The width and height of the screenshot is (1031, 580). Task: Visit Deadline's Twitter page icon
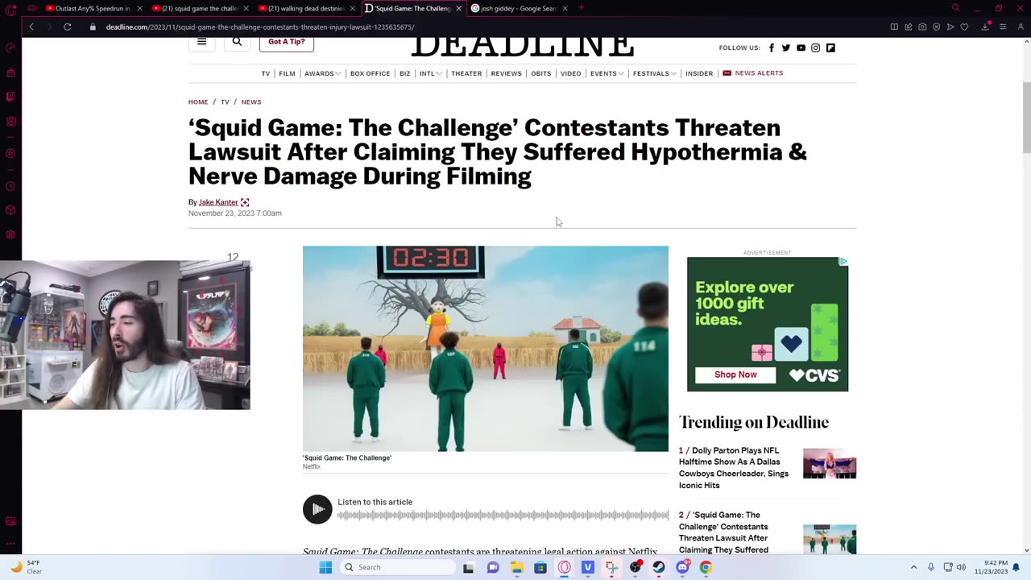[x=785, y=48]
